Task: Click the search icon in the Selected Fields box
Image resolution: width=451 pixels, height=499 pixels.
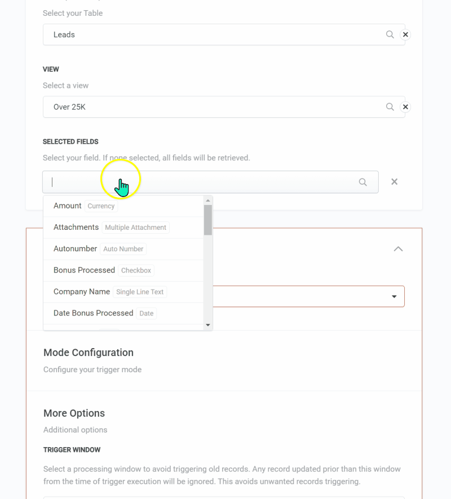Action: (362, 181)
